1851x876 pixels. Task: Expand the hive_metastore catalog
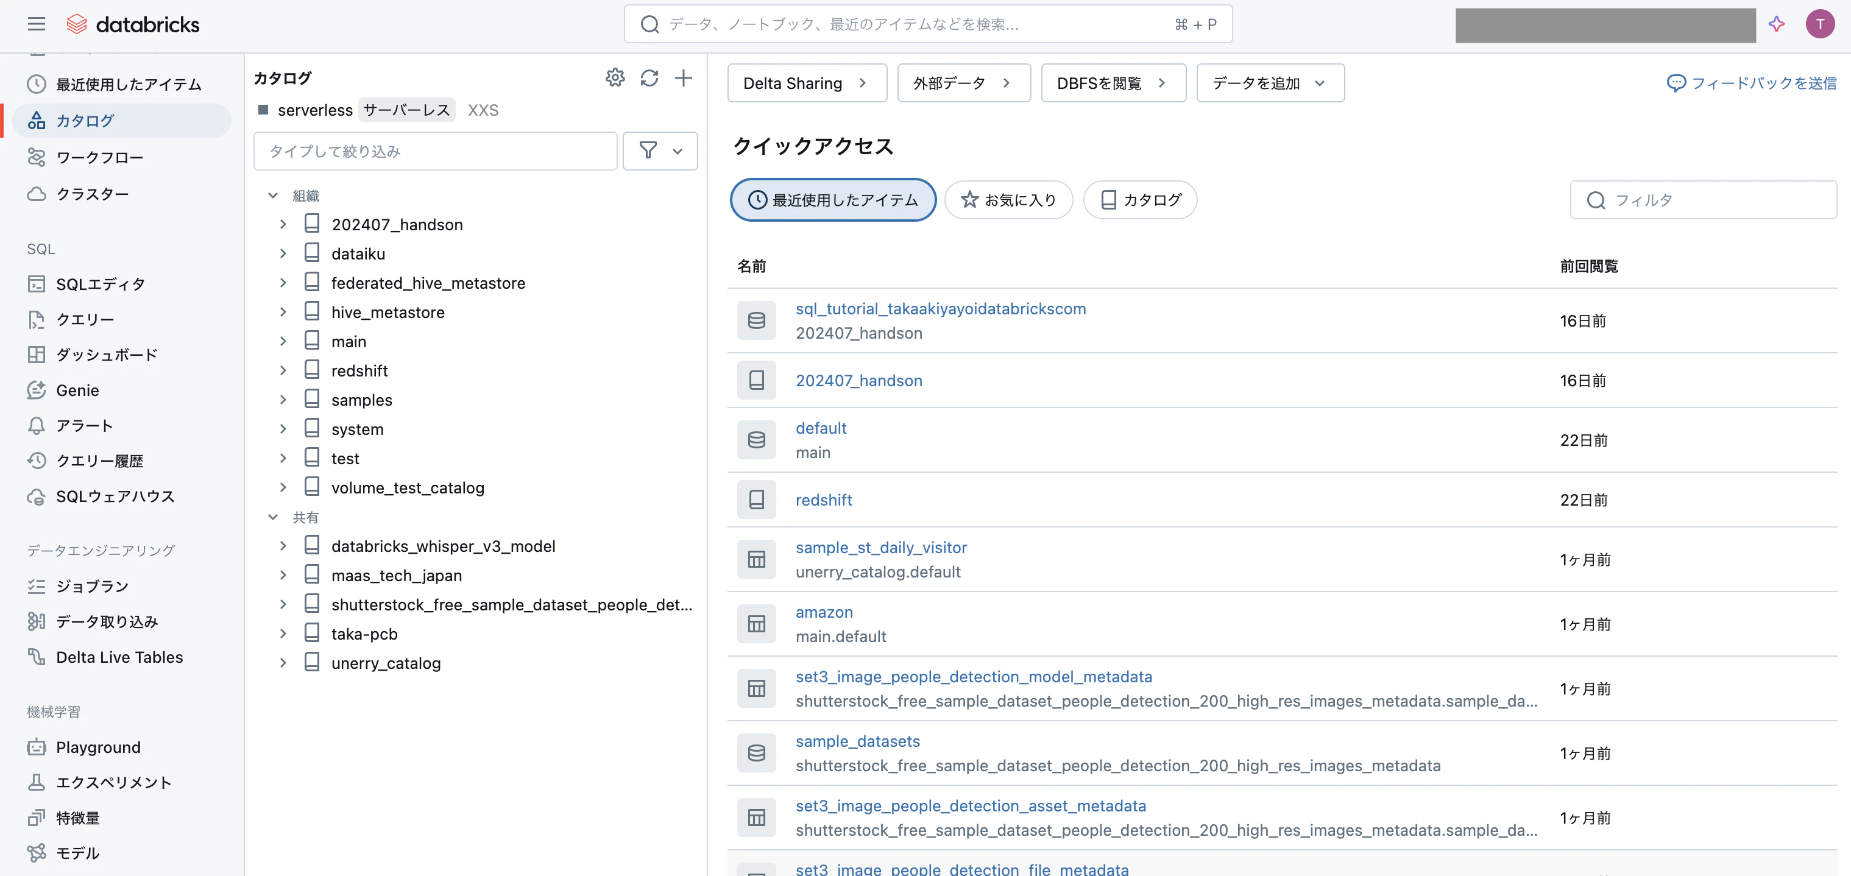(x=283, y=312)
